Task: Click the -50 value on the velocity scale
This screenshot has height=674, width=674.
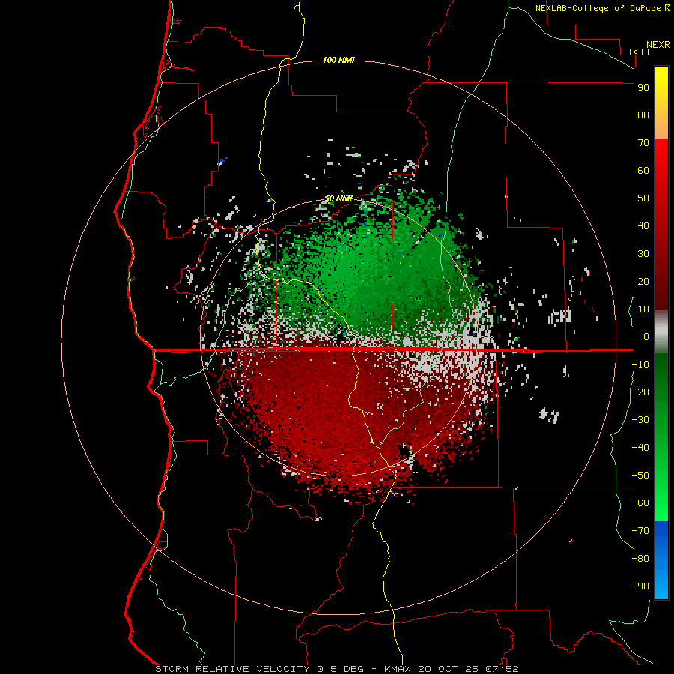Action: 640,476
